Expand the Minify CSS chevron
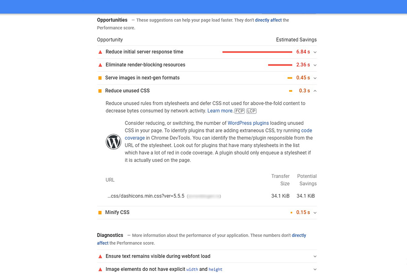The width and height of the screenshot is (407, 273). [315, 213]
